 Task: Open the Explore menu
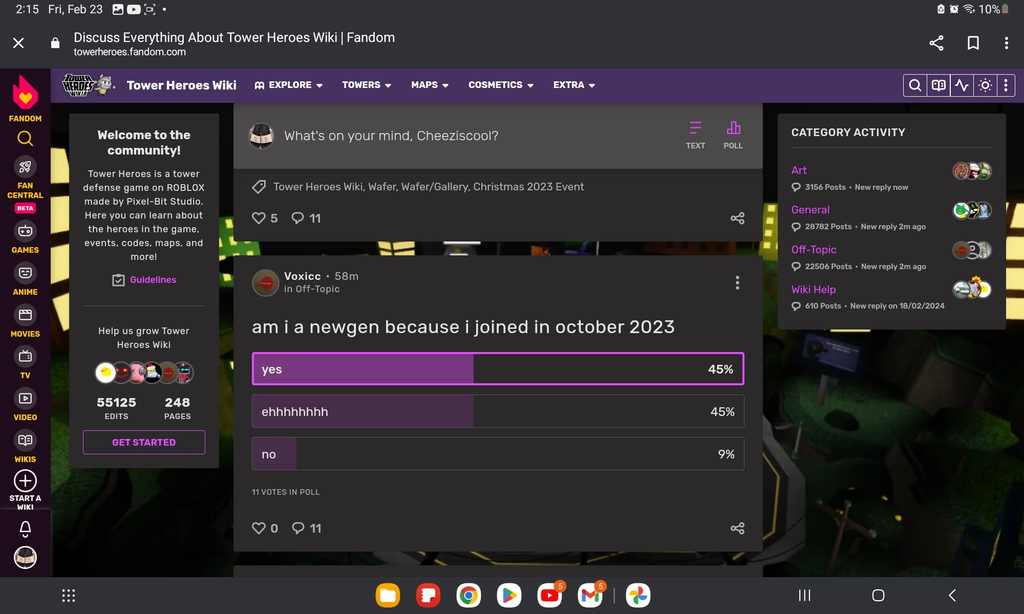point(289,85)
